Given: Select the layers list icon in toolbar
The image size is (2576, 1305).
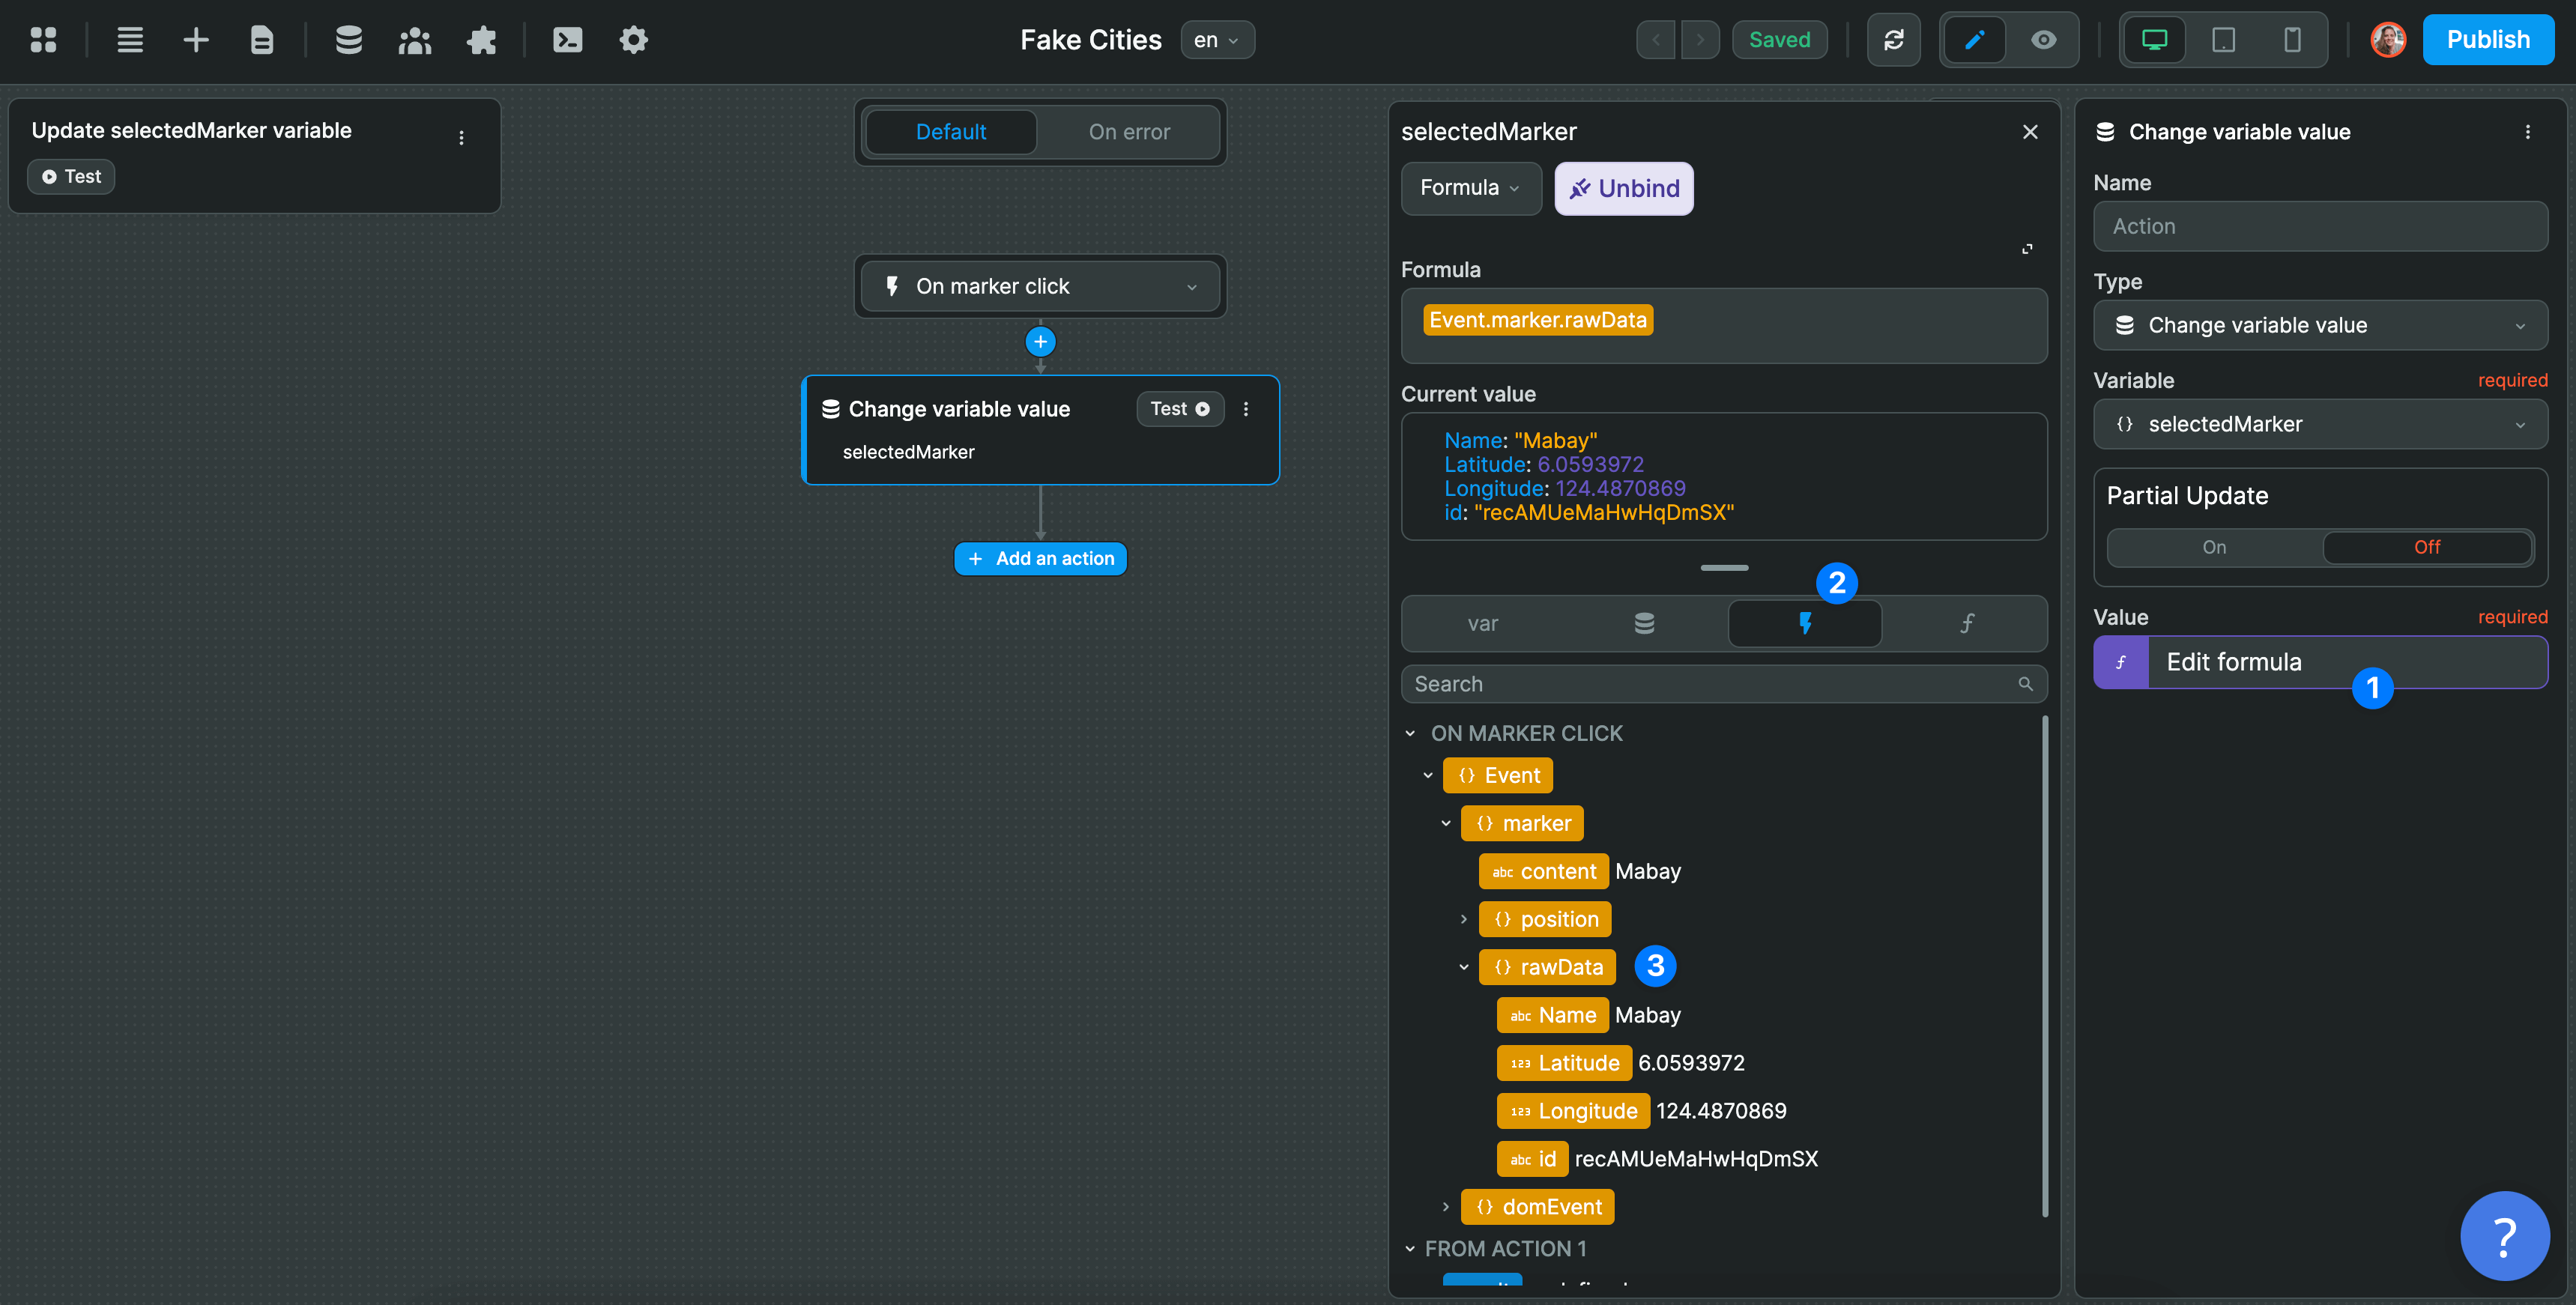Looking at the screenshot, I should (x=129, y=40).
